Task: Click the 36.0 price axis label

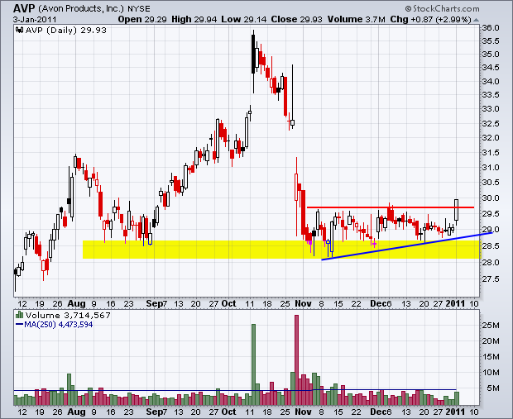Action: (x=491, y=28)
